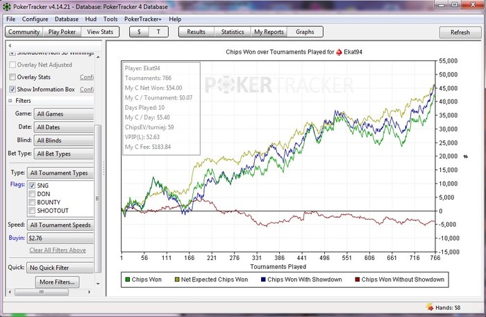Click sidebar scroll down arrow
The height and width of the screenshot is (317, 486).
(98, 284)
